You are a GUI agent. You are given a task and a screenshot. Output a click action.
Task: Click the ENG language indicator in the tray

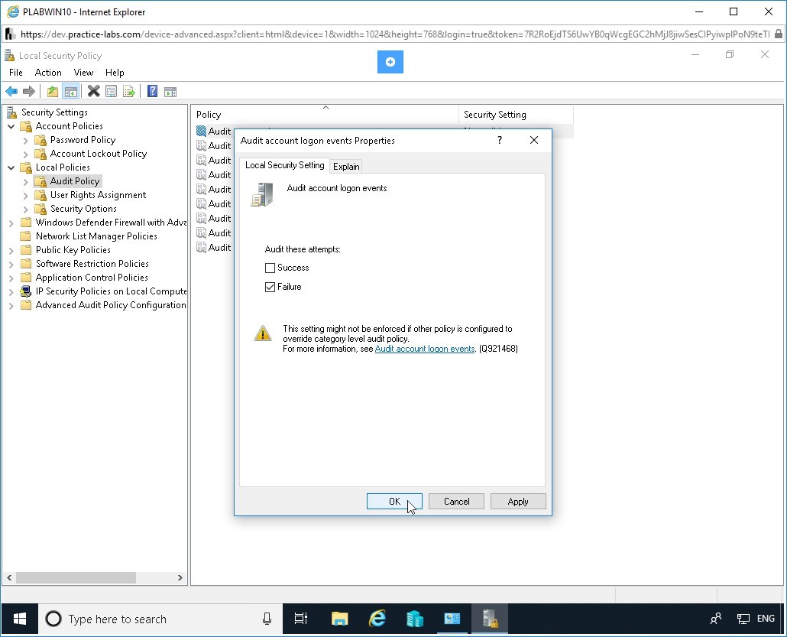tap(766, 619)
